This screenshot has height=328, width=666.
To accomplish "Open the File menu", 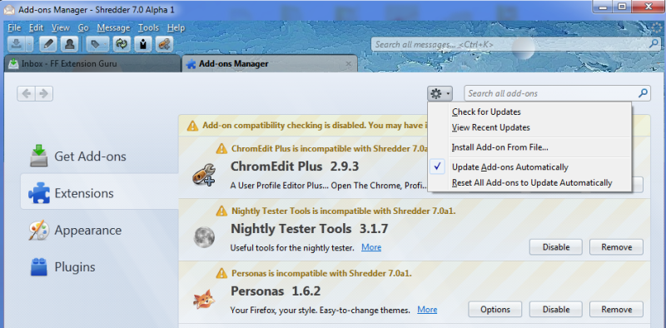I will [x=14, y=28].
